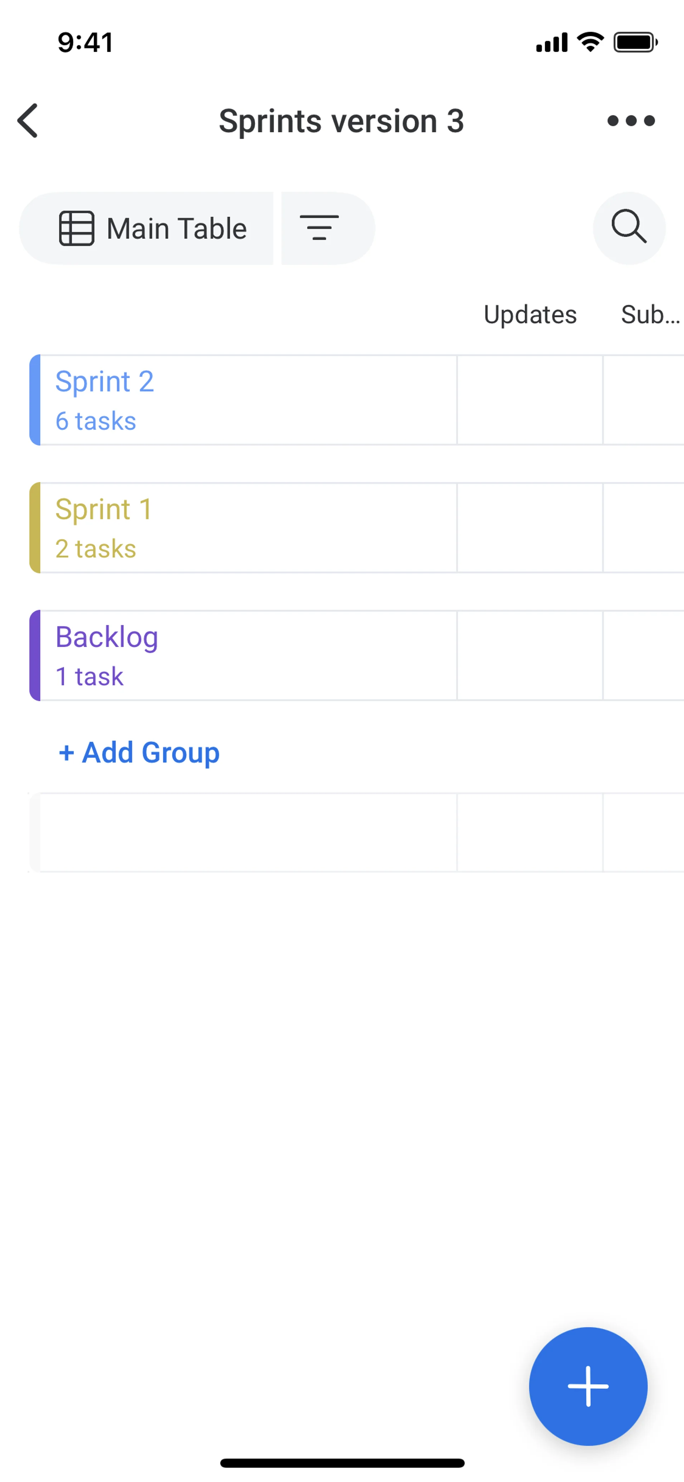684x1482 pixels.
Task: Tap the blue Sprint 2 color bar
Action: [35, 400]
